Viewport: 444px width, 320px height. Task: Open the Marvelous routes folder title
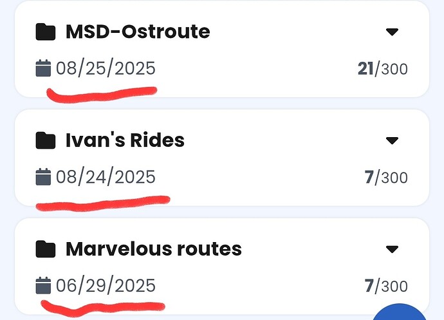coord(153,249)
